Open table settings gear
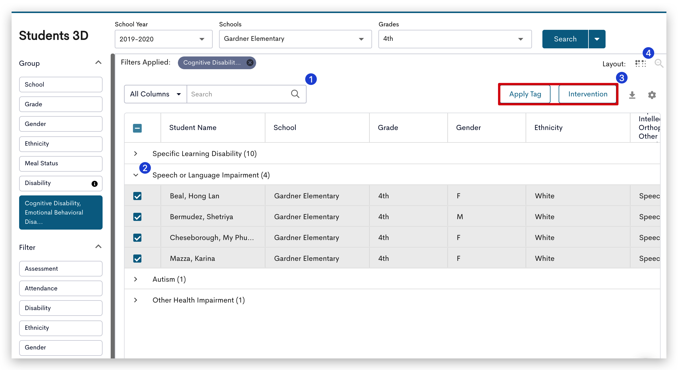Viewport: 678px width, 370px height. [652, 95]
